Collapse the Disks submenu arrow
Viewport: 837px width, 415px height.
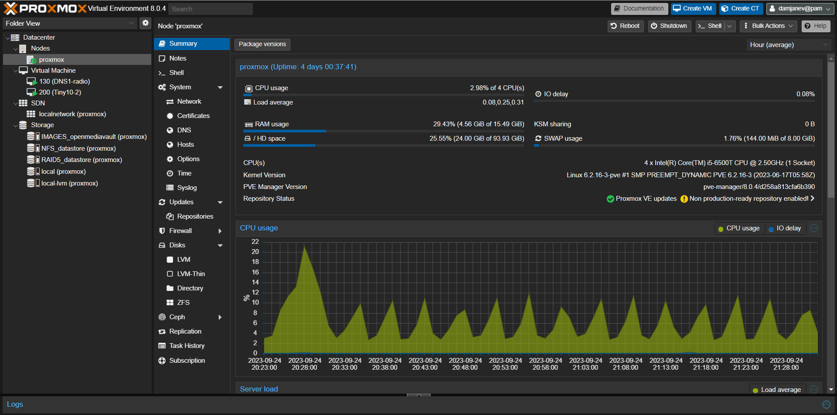point(220,246)
